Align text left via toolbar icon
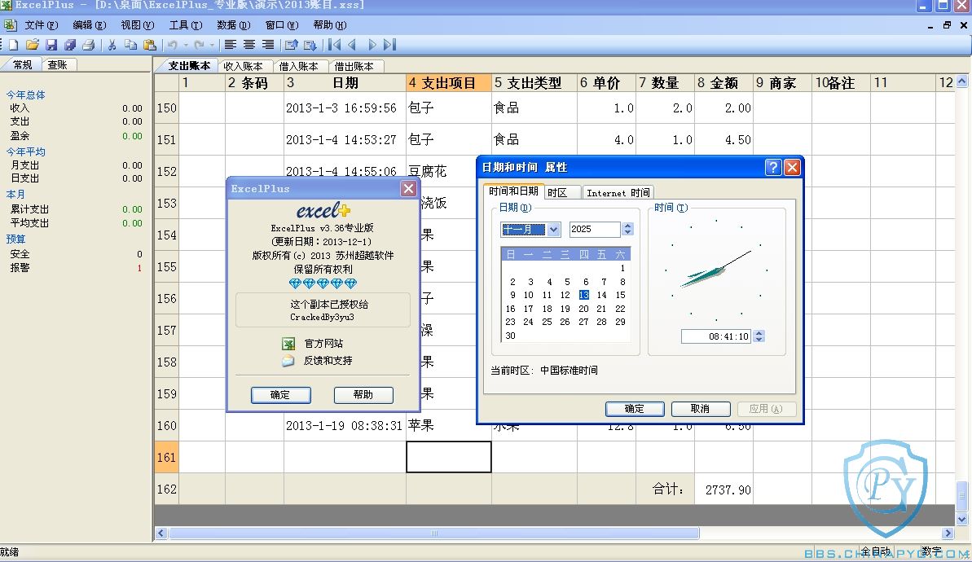This screenshot has height=562, width=972. (231, 45)
